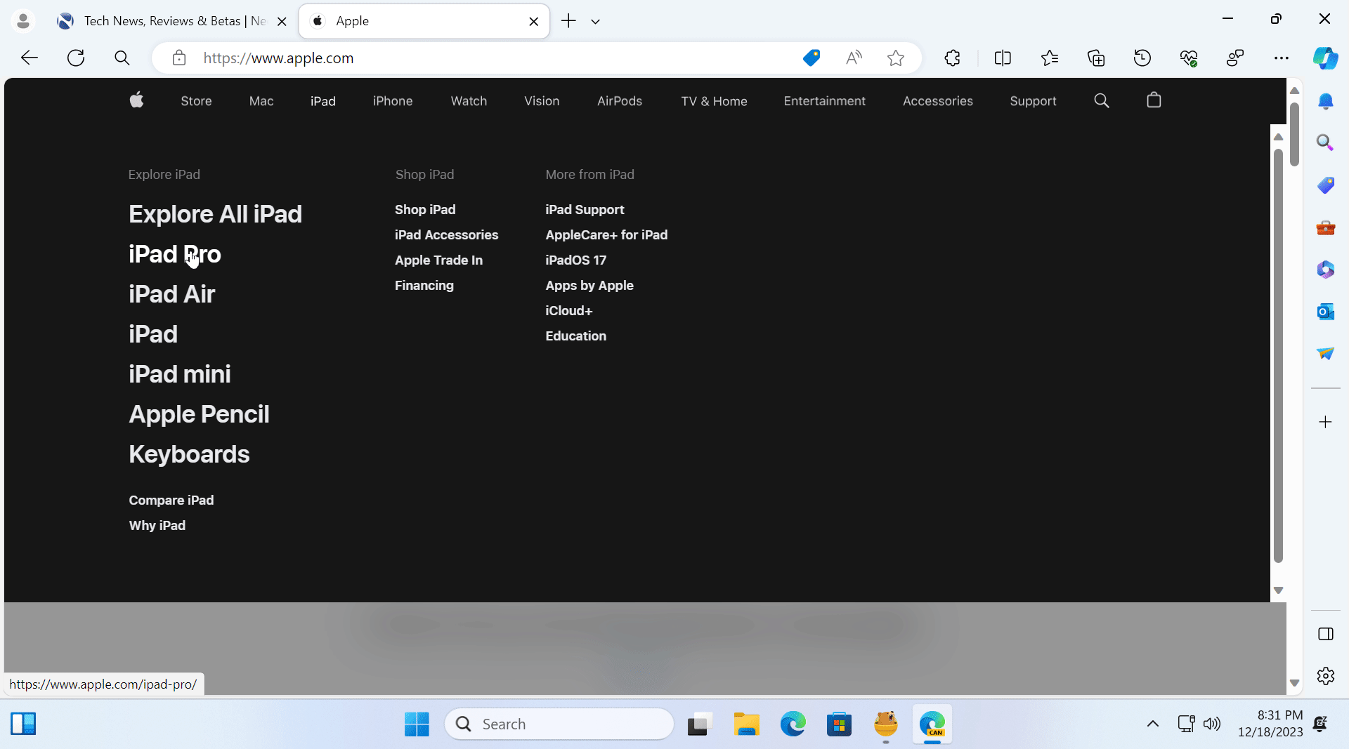Open browser Extensions puzzle icon

952,58
